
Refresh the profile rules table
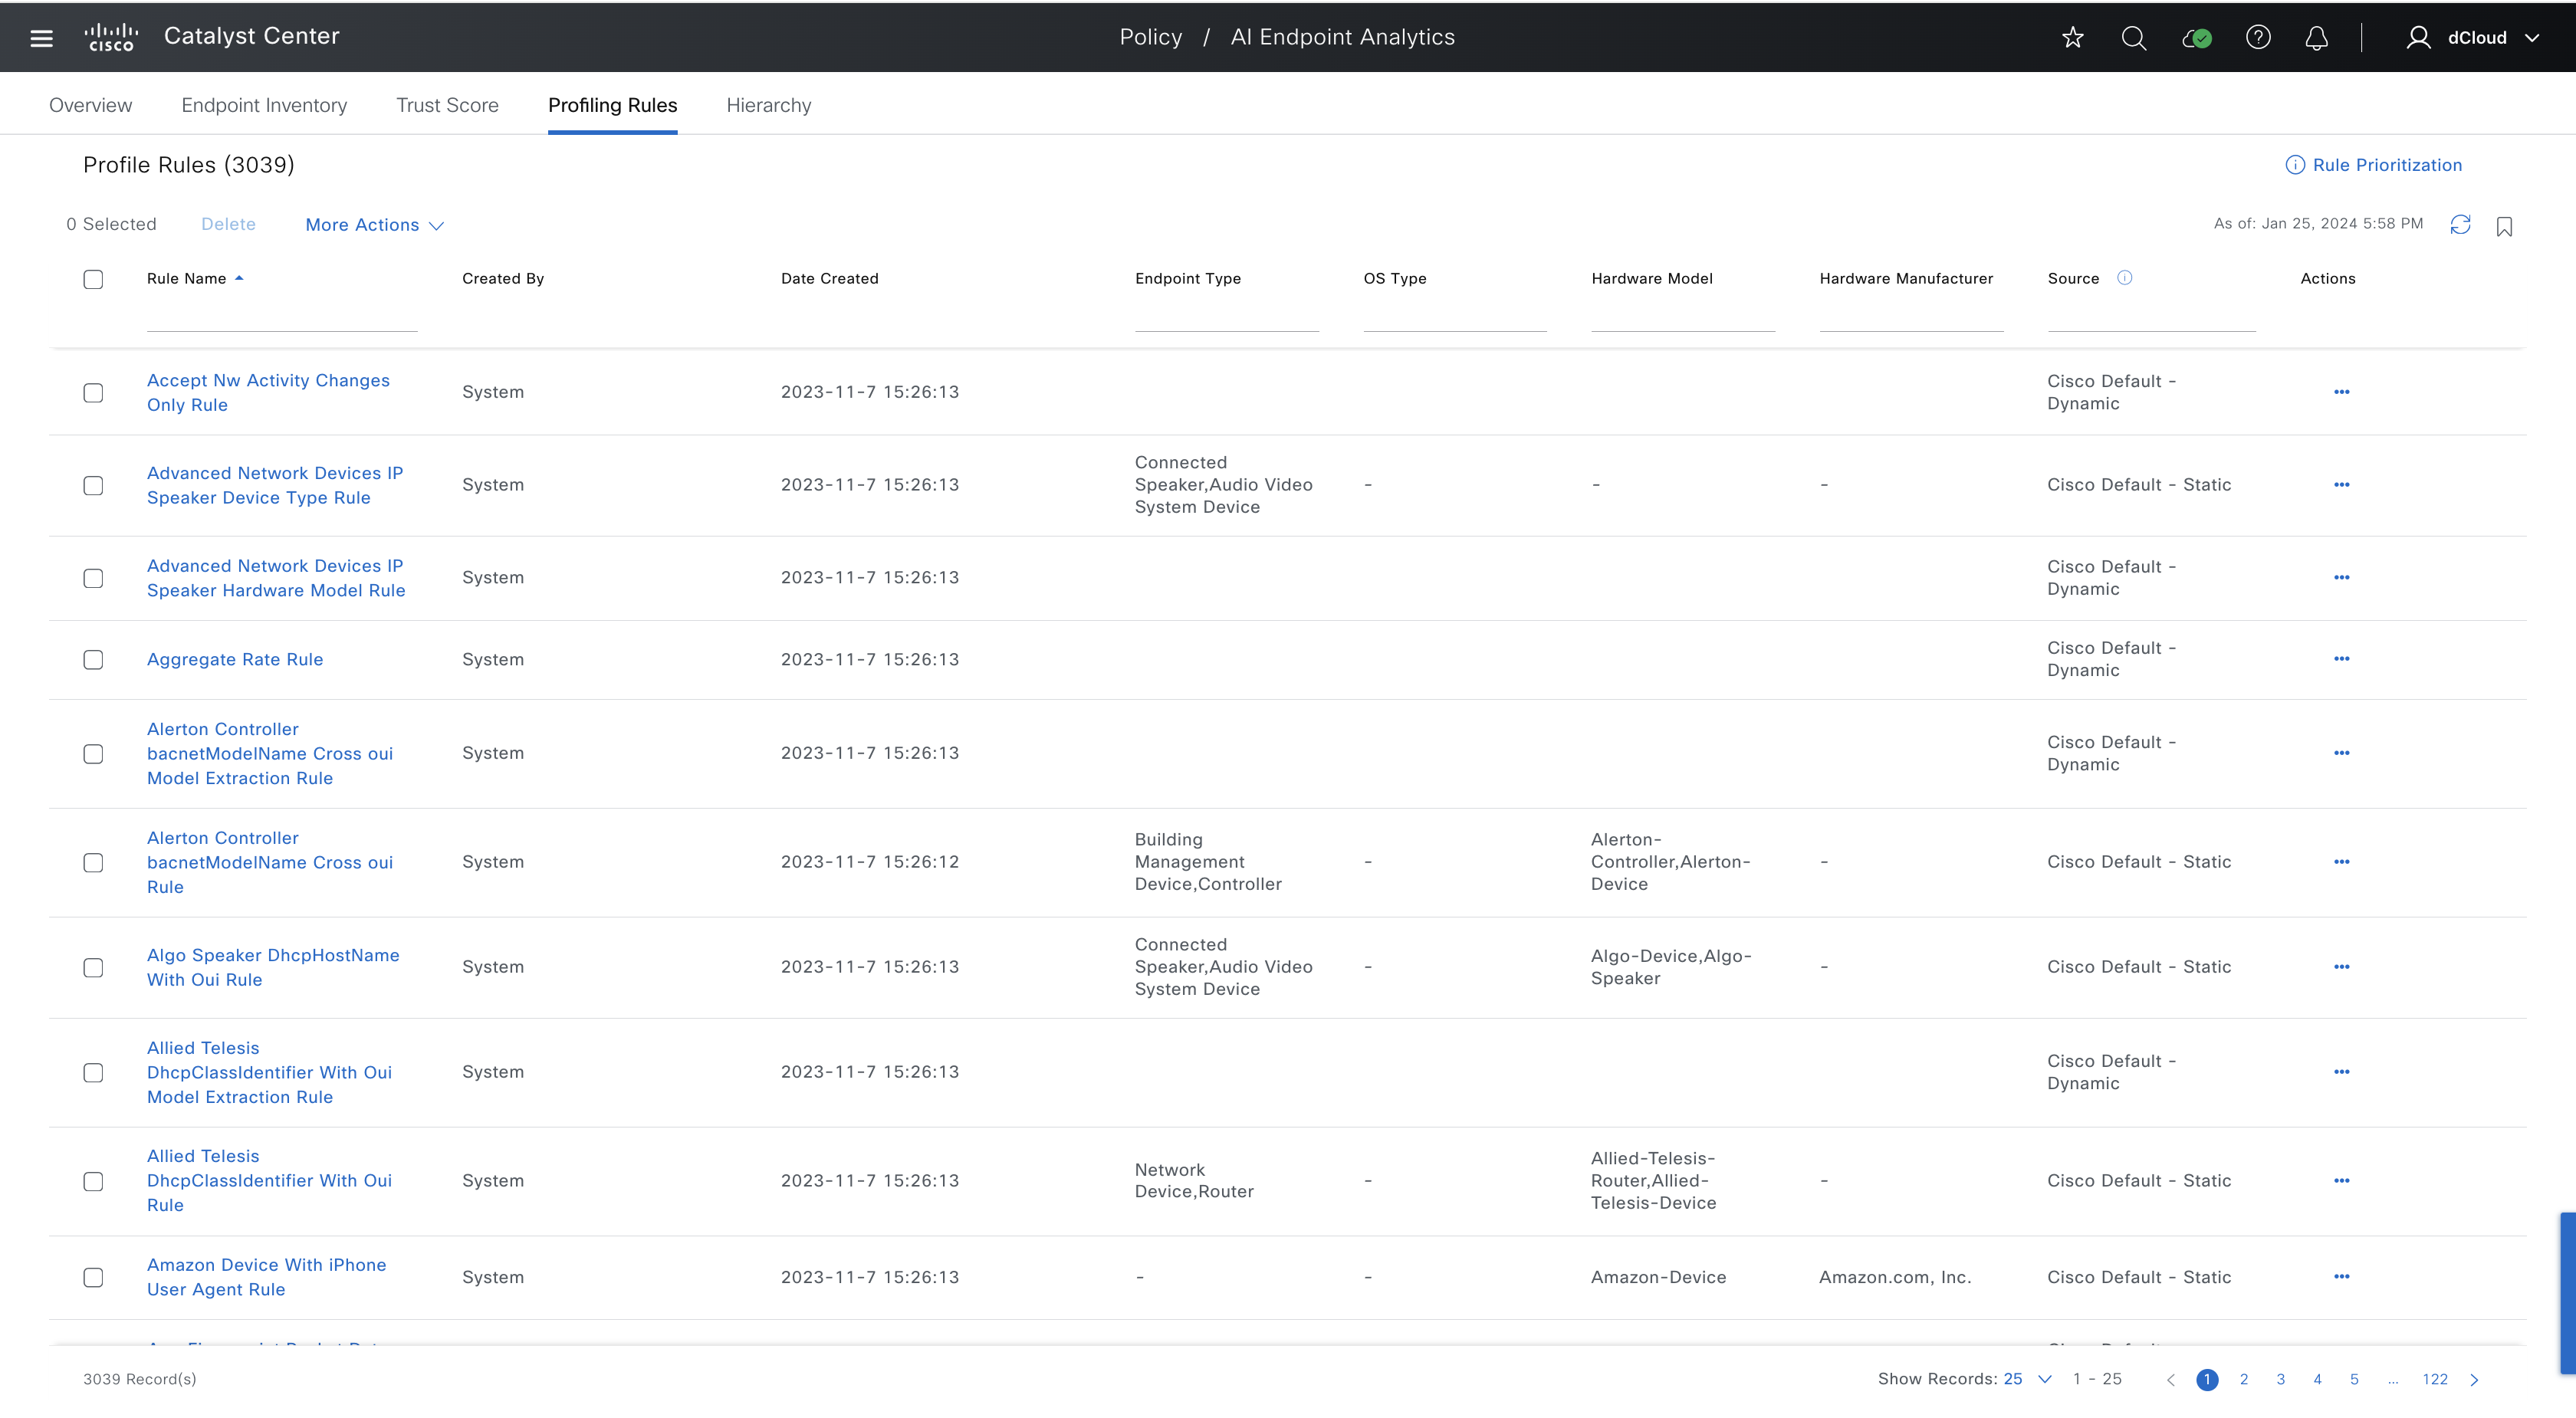(2460, 225)
